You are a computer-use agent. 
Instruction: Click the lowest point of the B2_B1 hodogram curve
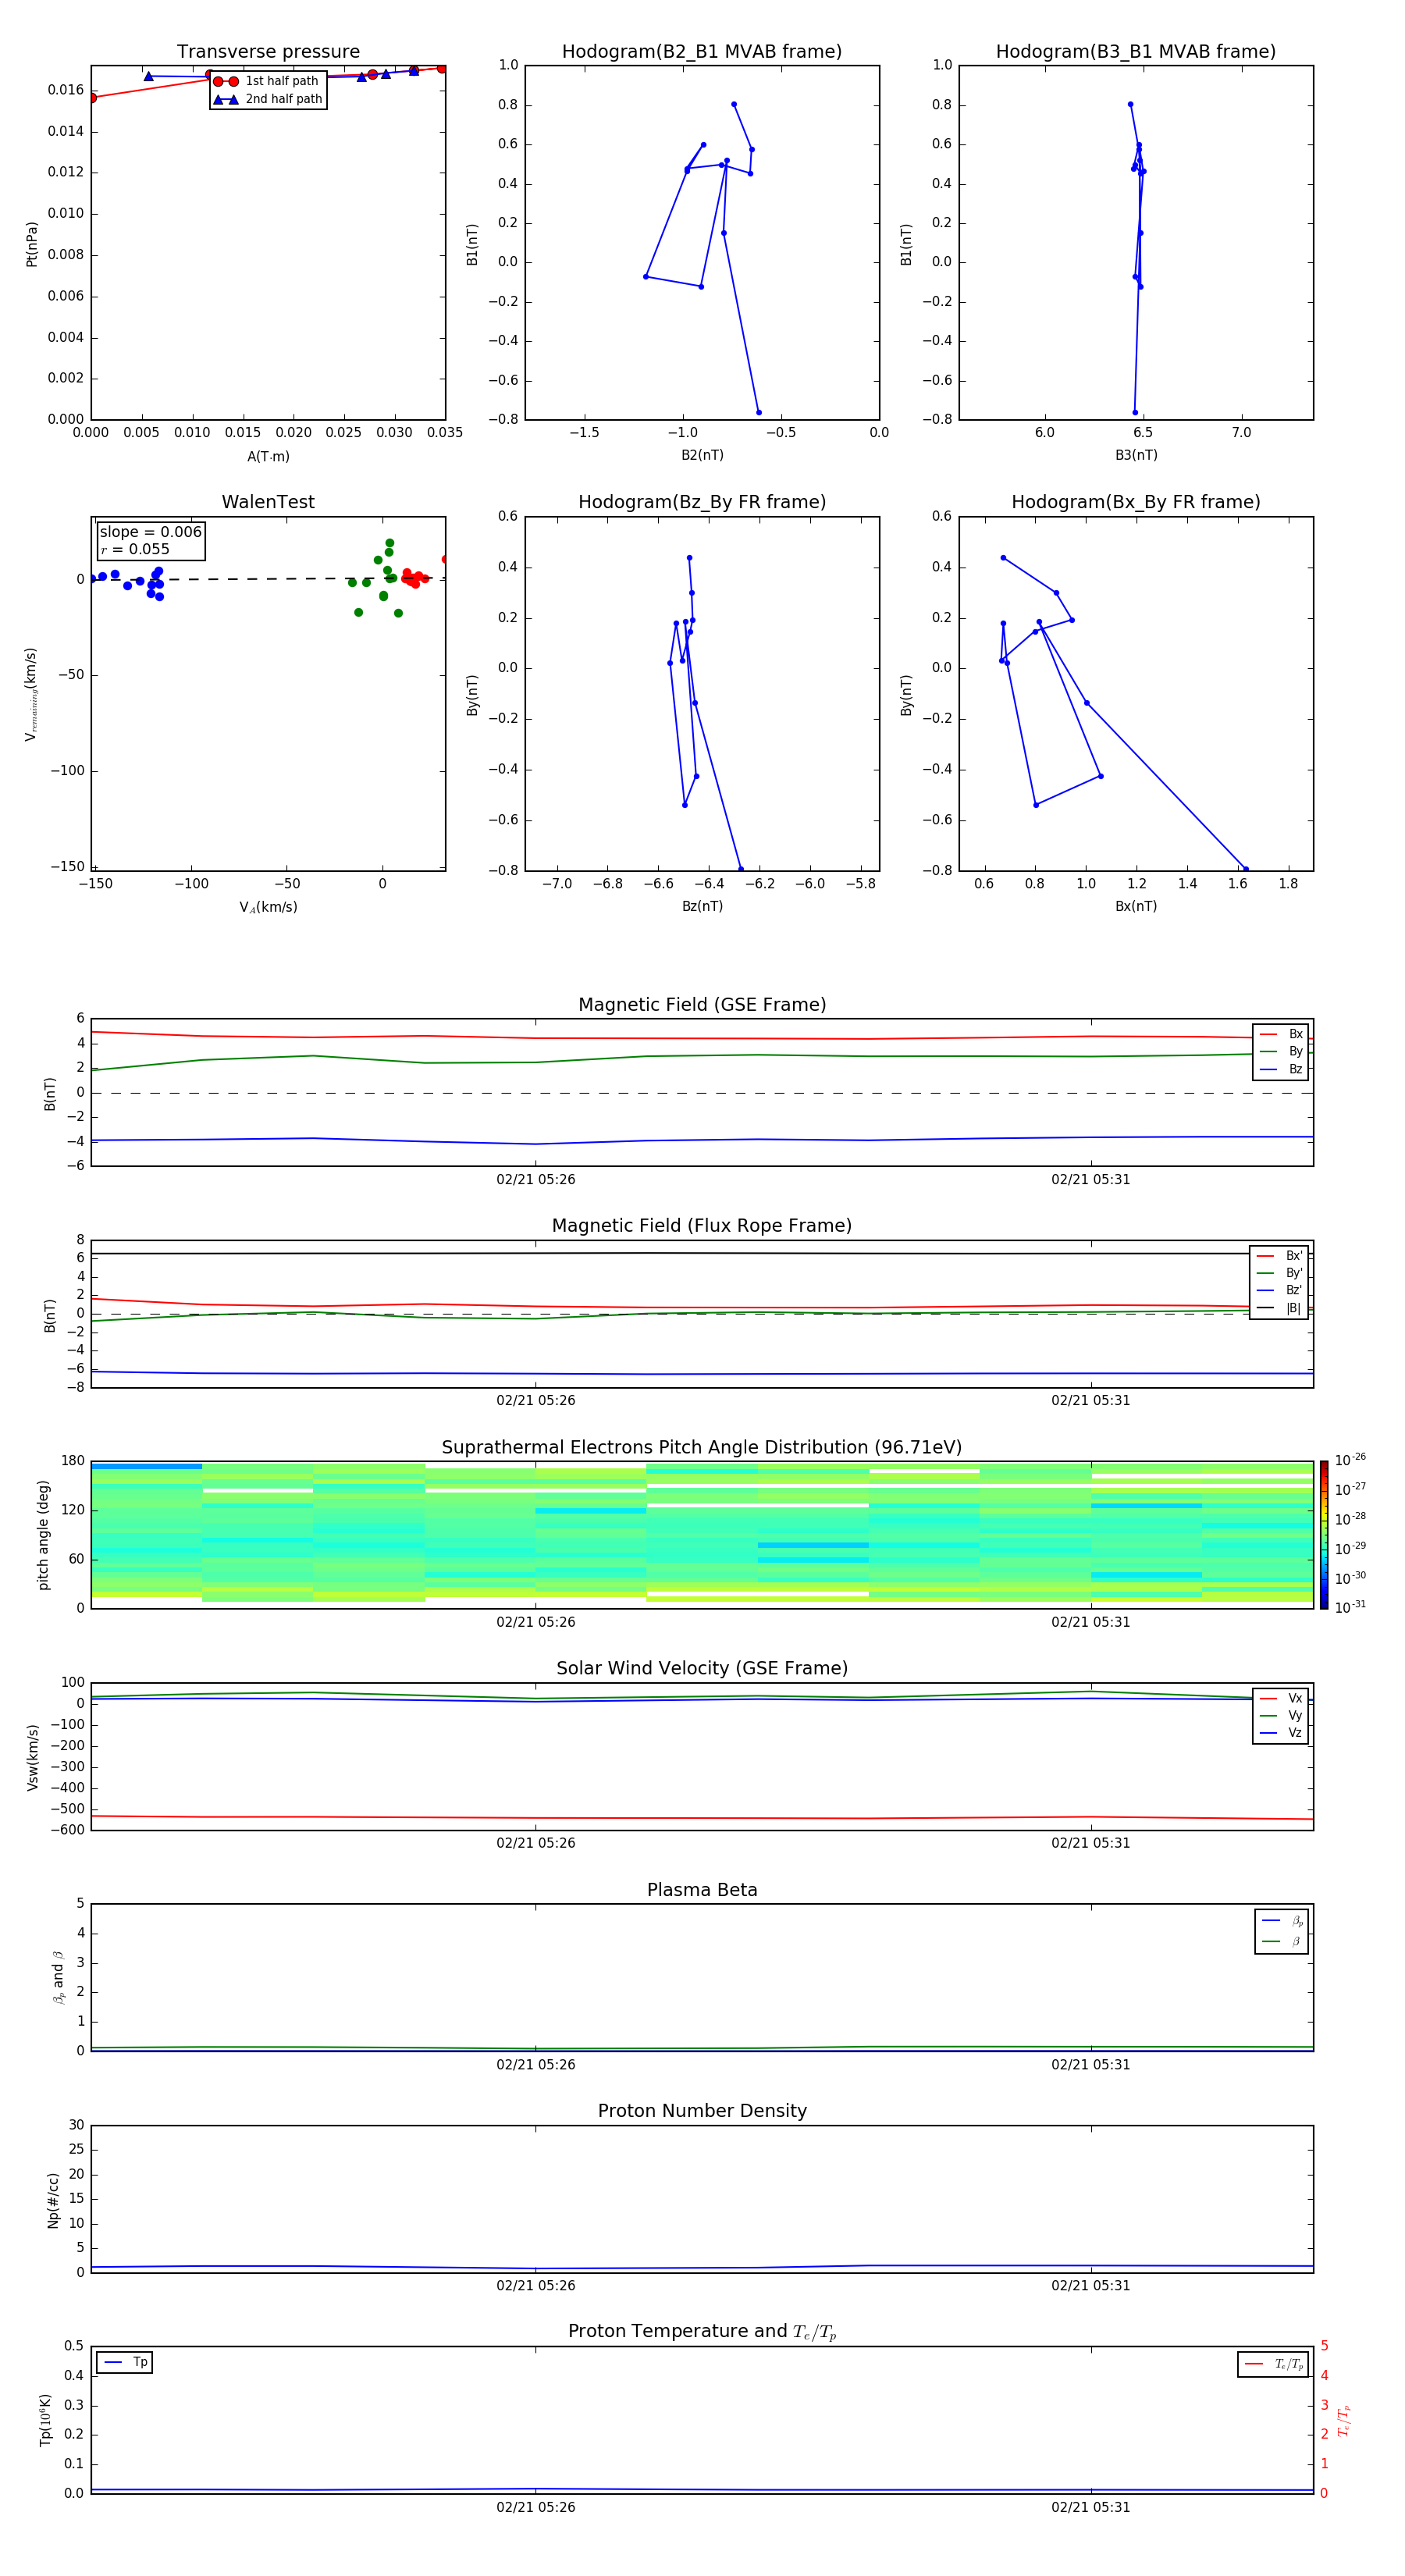click(758, 412)
